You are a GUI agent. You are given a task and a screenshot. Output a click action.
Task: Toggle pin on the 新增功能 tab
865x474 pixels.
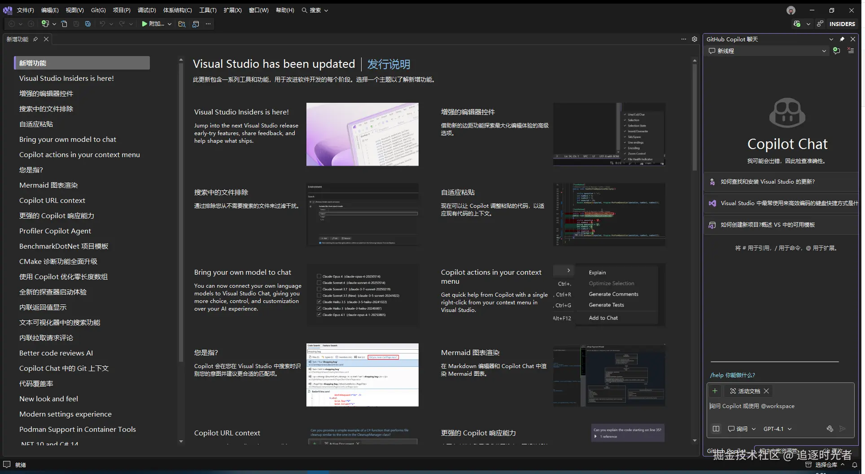(35, 39)
